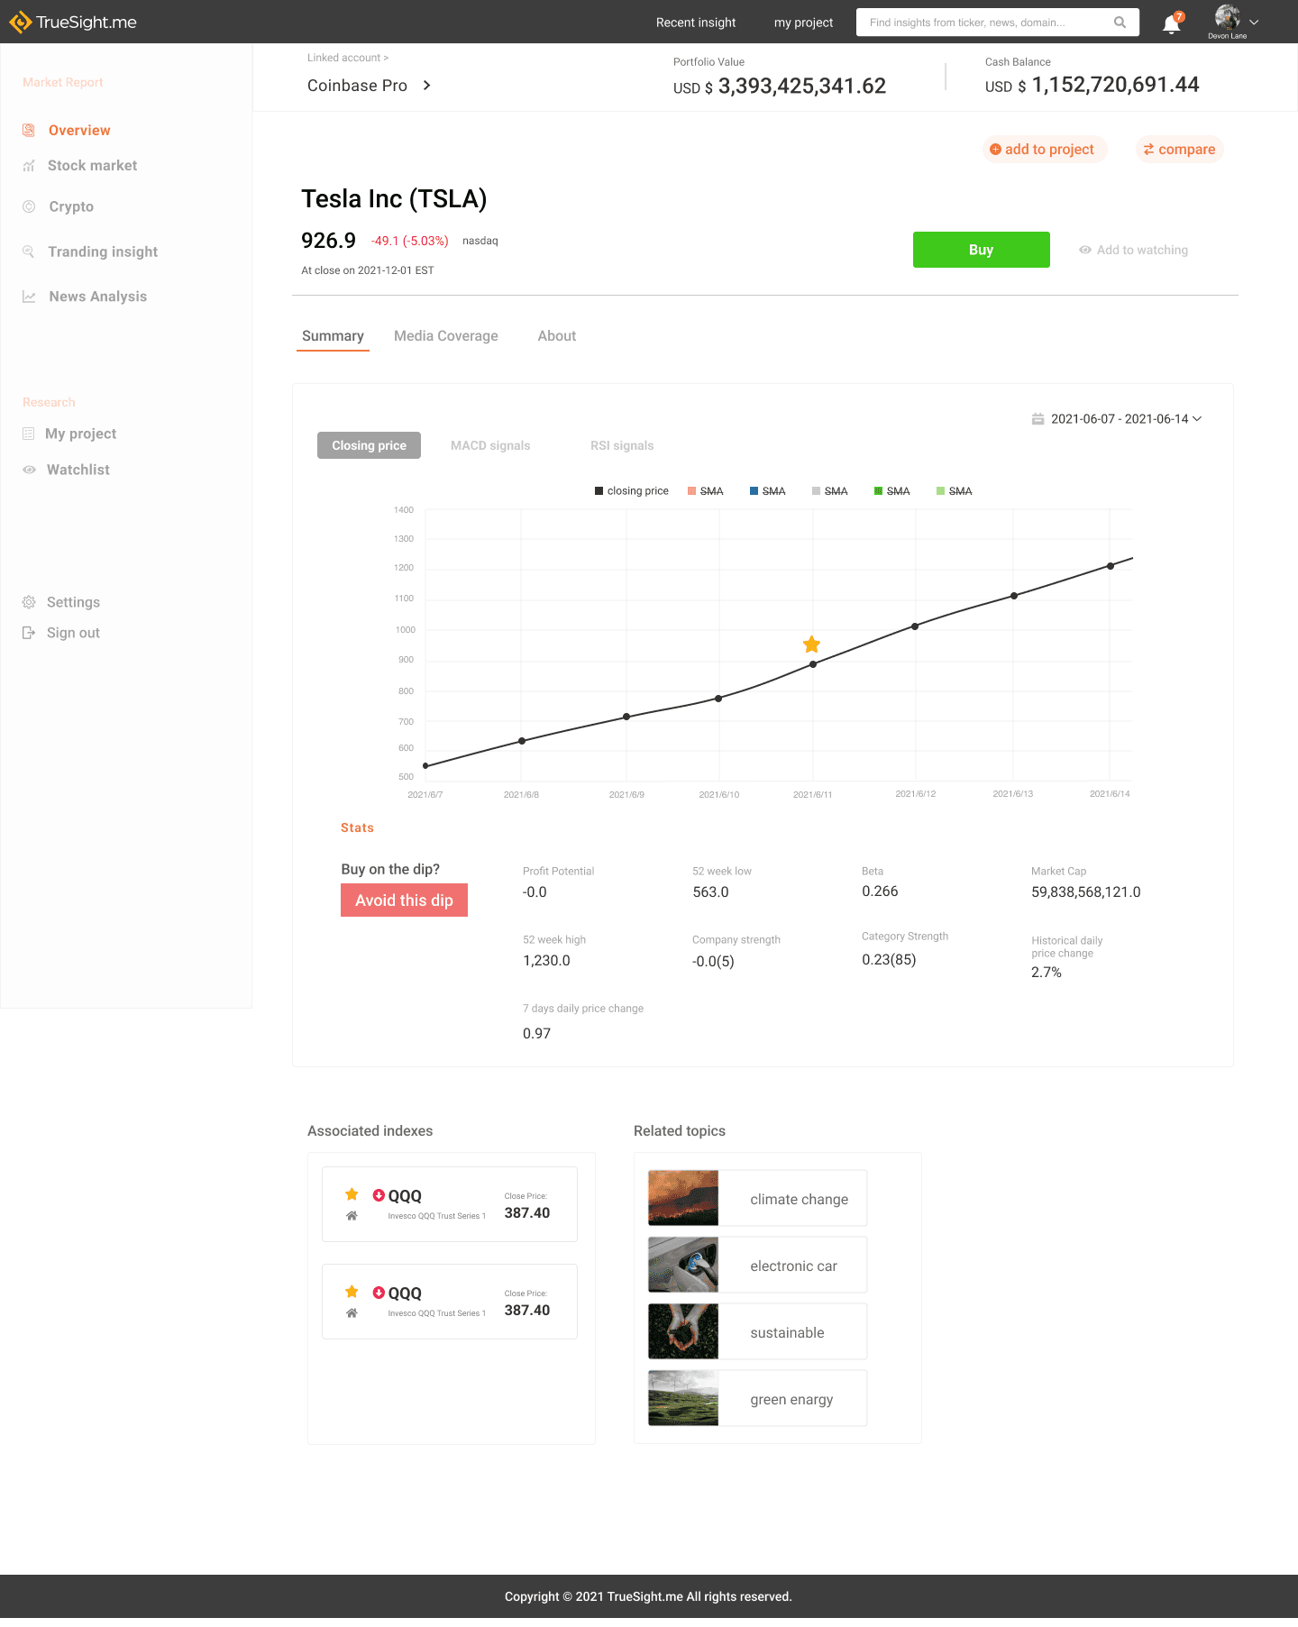The height and width of the screenshot is (1627, 1298).
Task: Click add to project button
Action: click(x=1044, y=150)
